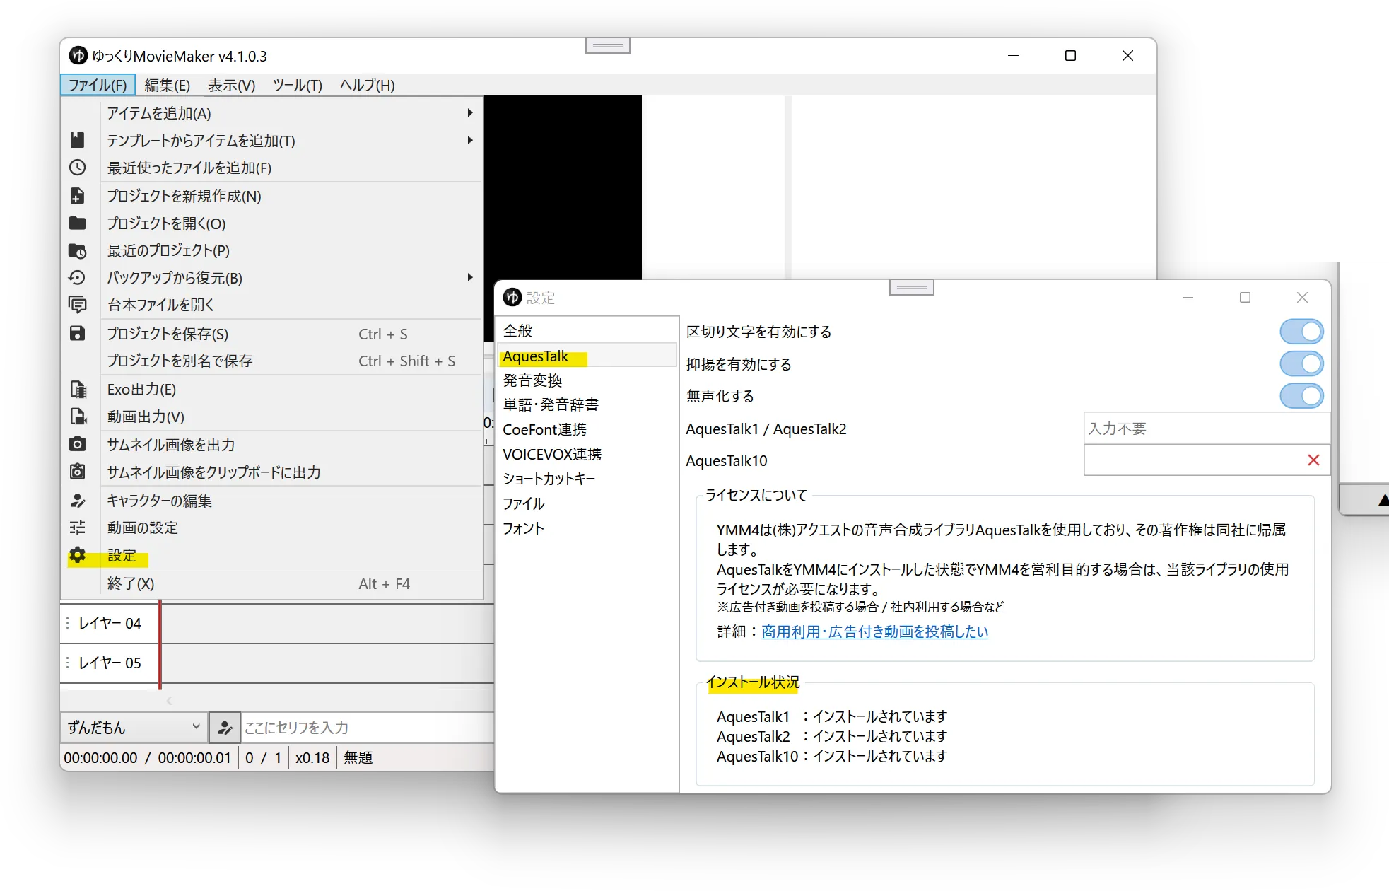This screenshot has width=1389, height=891.
Task: Click the 無題 project name in status bar
Action: (358, 757)
